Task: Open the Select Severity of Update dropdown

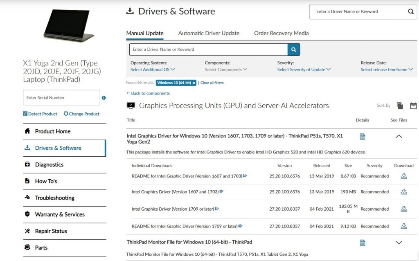Action: pyautogui.click(x=304, y=70)
